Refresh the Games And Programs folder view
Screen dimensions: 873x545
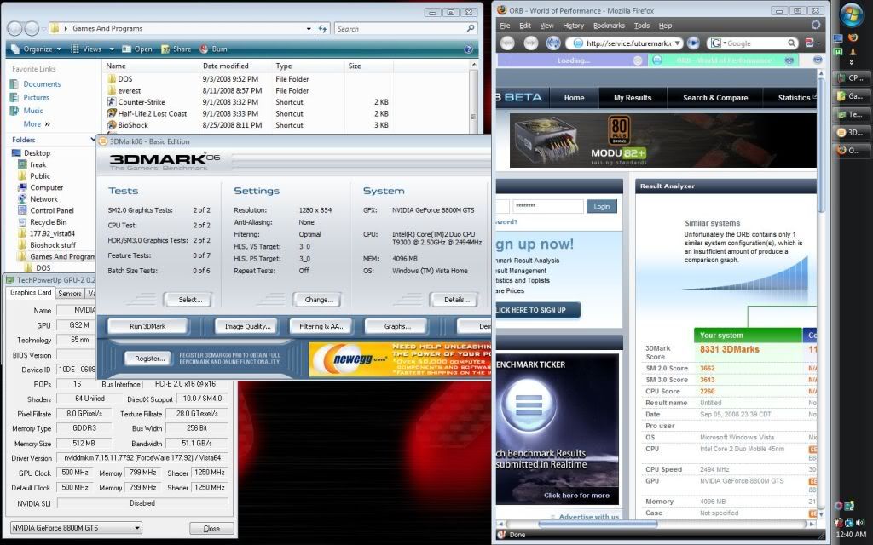(323, 28)
